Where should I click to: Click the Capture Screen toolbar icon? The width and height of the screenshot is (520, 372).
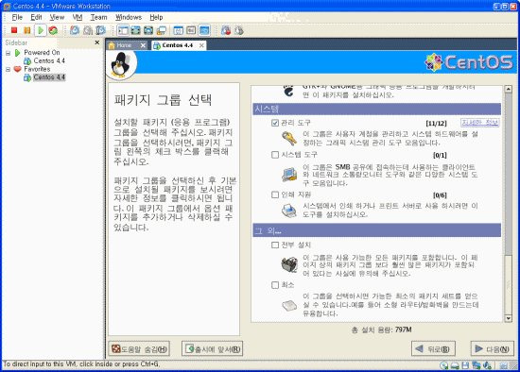[x=226, y=30]
